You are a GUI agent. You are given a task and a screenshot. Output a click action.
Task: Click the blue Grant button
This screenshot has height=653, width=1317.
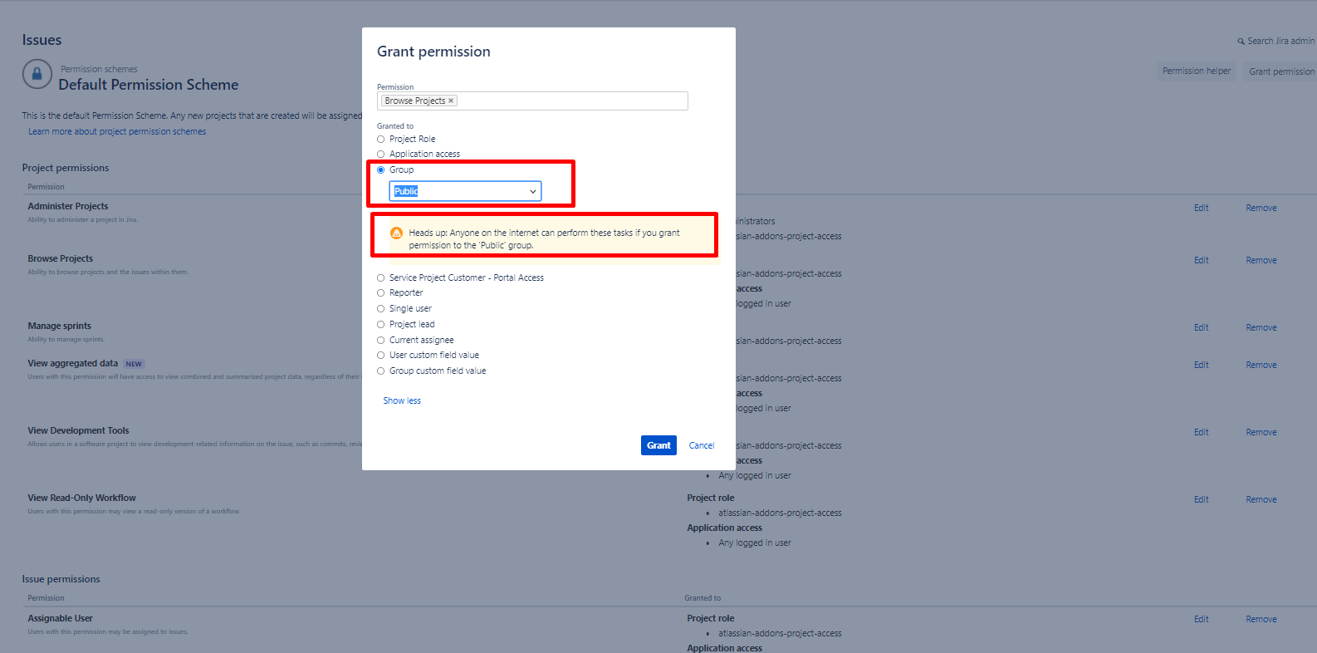coord(658,445)
